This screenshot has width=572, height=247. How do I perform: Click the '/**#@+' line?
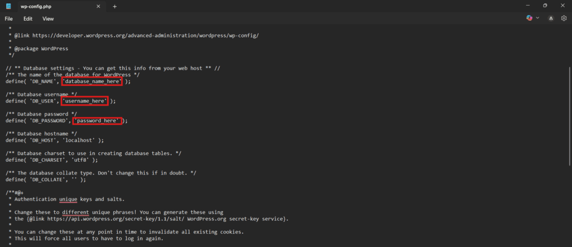coord(14,193)
